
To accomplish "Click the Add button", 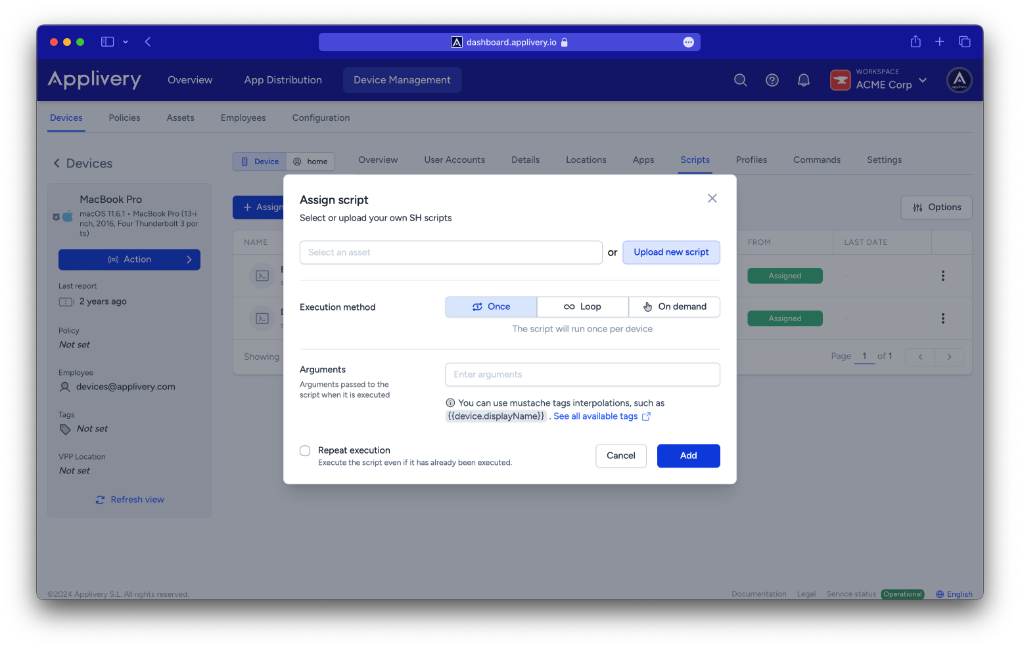I will 689,456.
